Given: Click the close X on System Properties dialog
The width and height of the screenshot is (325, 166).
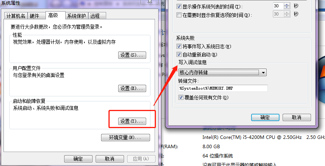Looking at the screenshot, I should pos(150,1).
